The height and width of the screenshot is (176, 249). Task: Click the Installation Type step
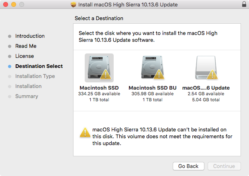pyautogui.click(x=35, y=76)
